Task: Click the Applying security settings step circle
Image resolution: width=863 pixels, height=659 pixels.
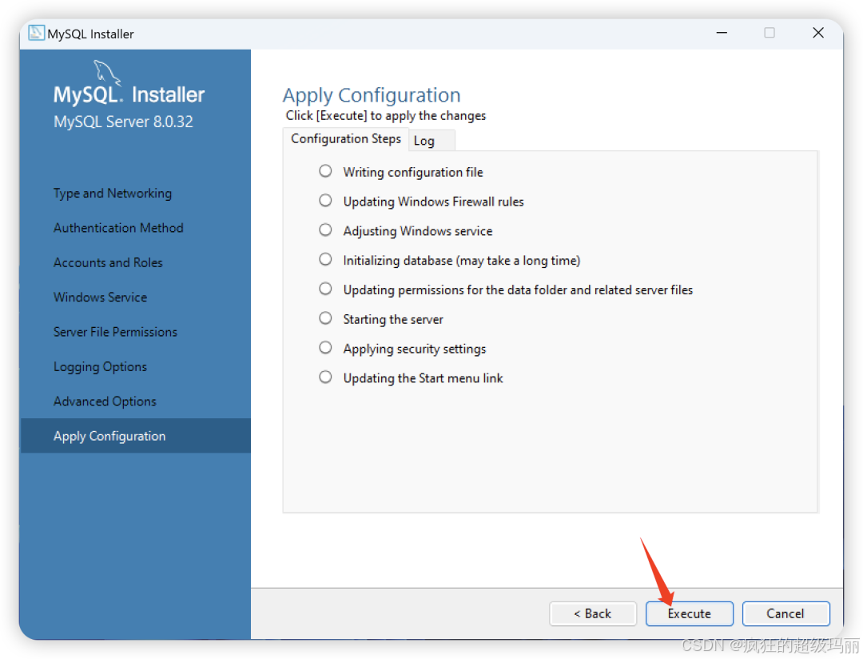Action: point(325,348)
